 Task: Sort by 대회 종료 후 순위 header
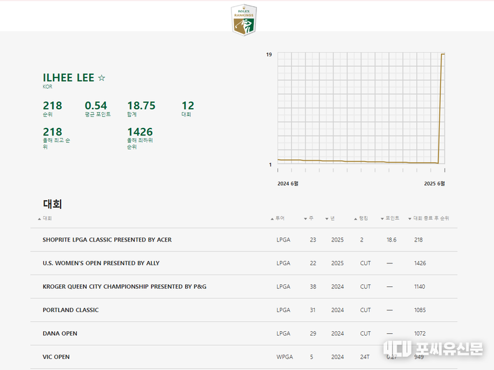click(429, 218)
